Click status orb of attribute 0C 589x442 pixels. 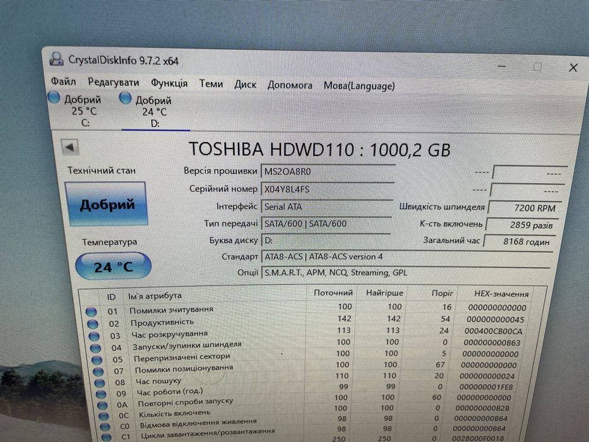coord(104,416)
